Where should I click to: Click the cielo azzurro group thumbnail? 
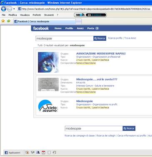(48, 106)
